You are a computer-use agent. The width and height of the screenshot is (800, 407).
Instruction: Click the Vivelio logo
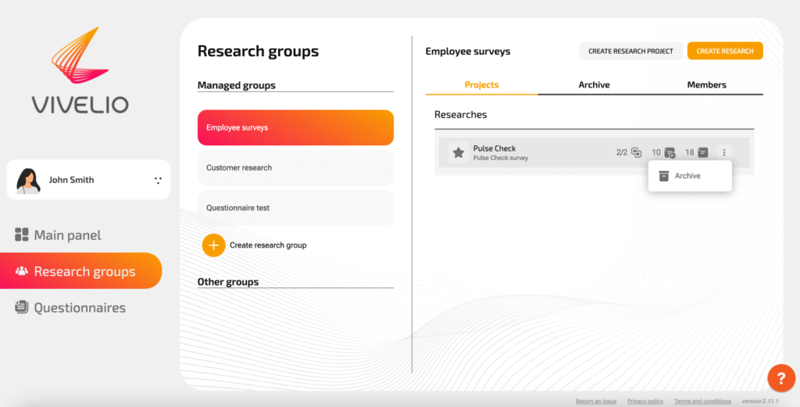pos(80,70)
